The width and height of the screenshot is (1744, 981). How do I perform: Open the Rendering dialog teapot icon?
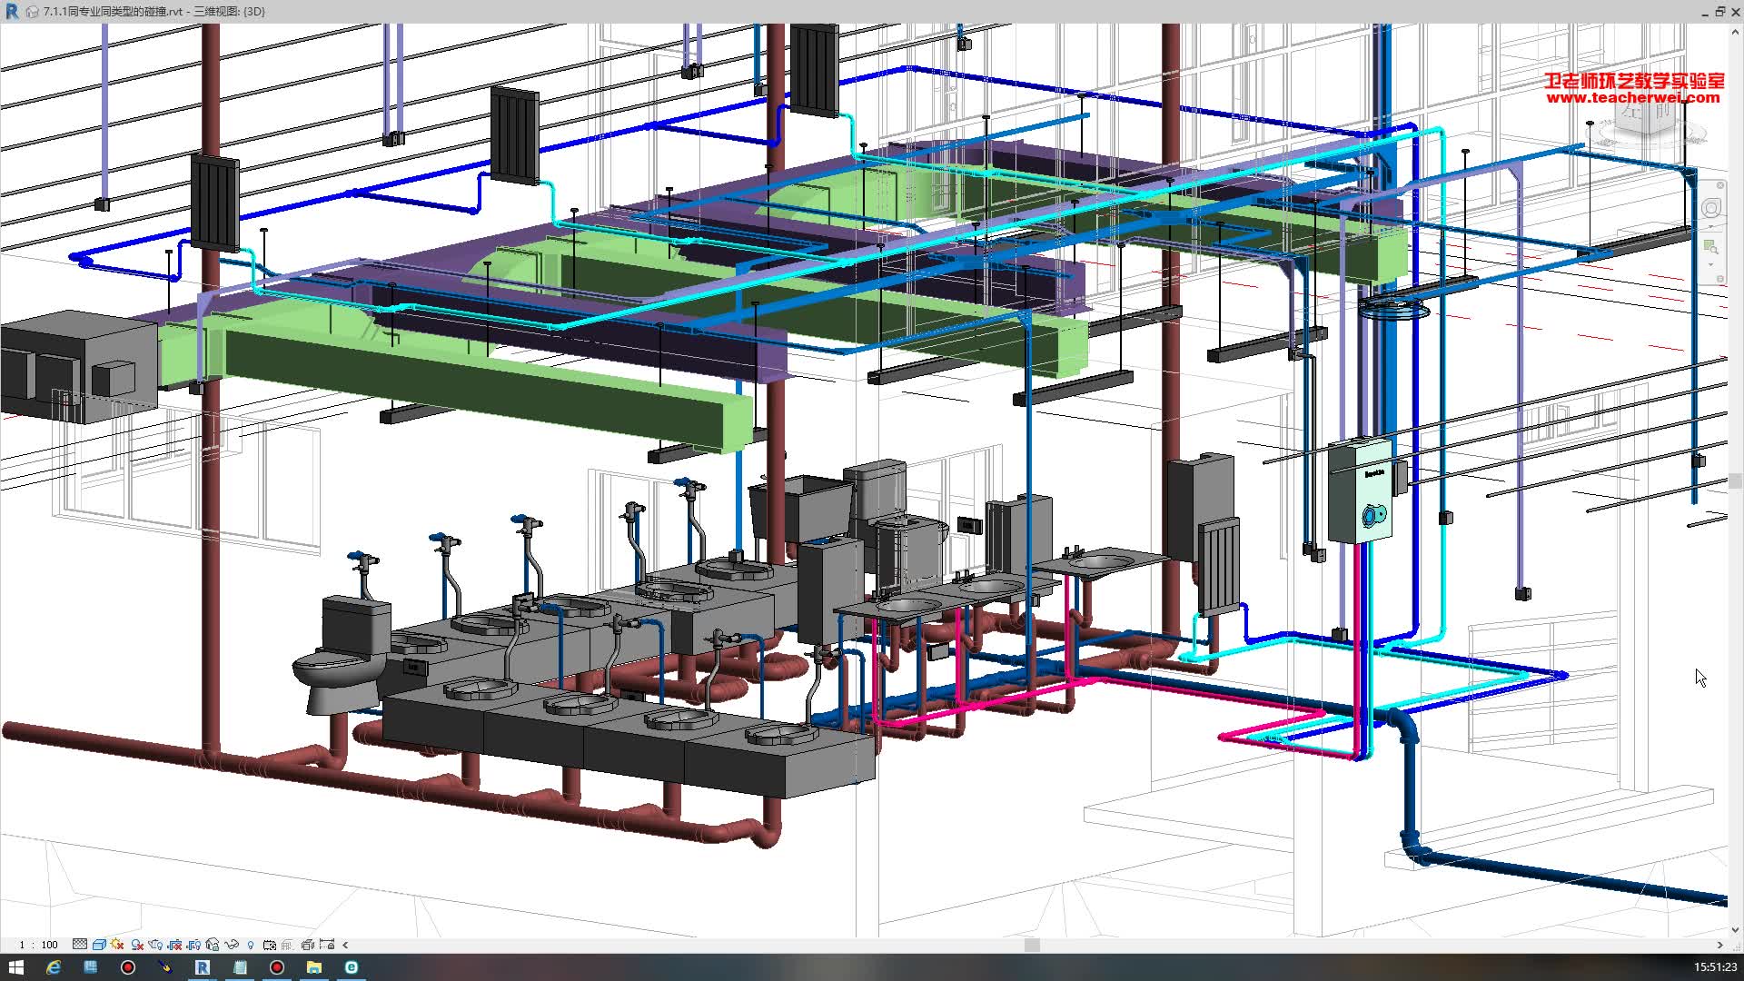pos(155,945)
